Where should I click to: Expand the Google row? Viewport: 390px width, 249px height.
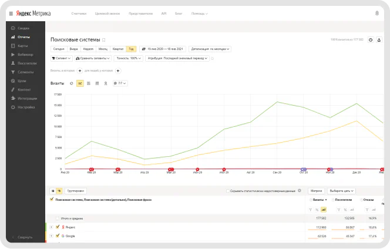point(51,236)
